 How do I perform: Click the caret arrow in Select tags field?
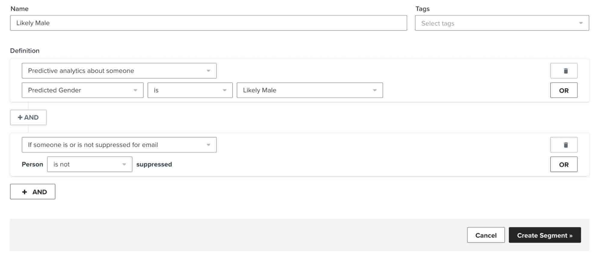[581, 23]
